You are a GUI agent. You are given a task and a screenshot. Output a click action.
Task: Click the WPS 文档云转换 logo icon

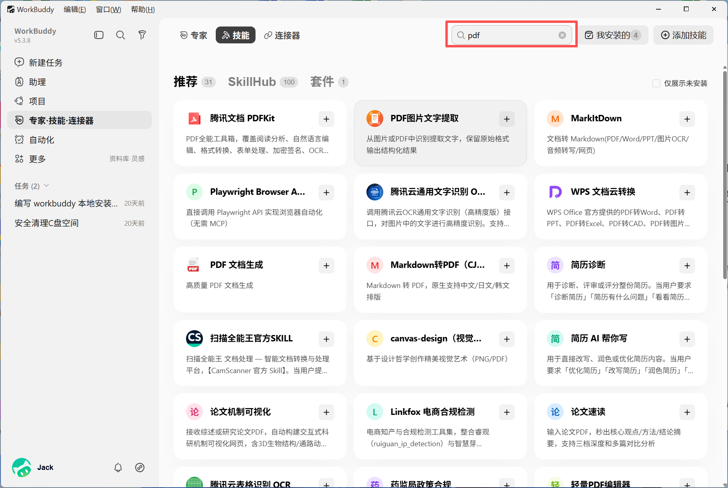[555, 192]
